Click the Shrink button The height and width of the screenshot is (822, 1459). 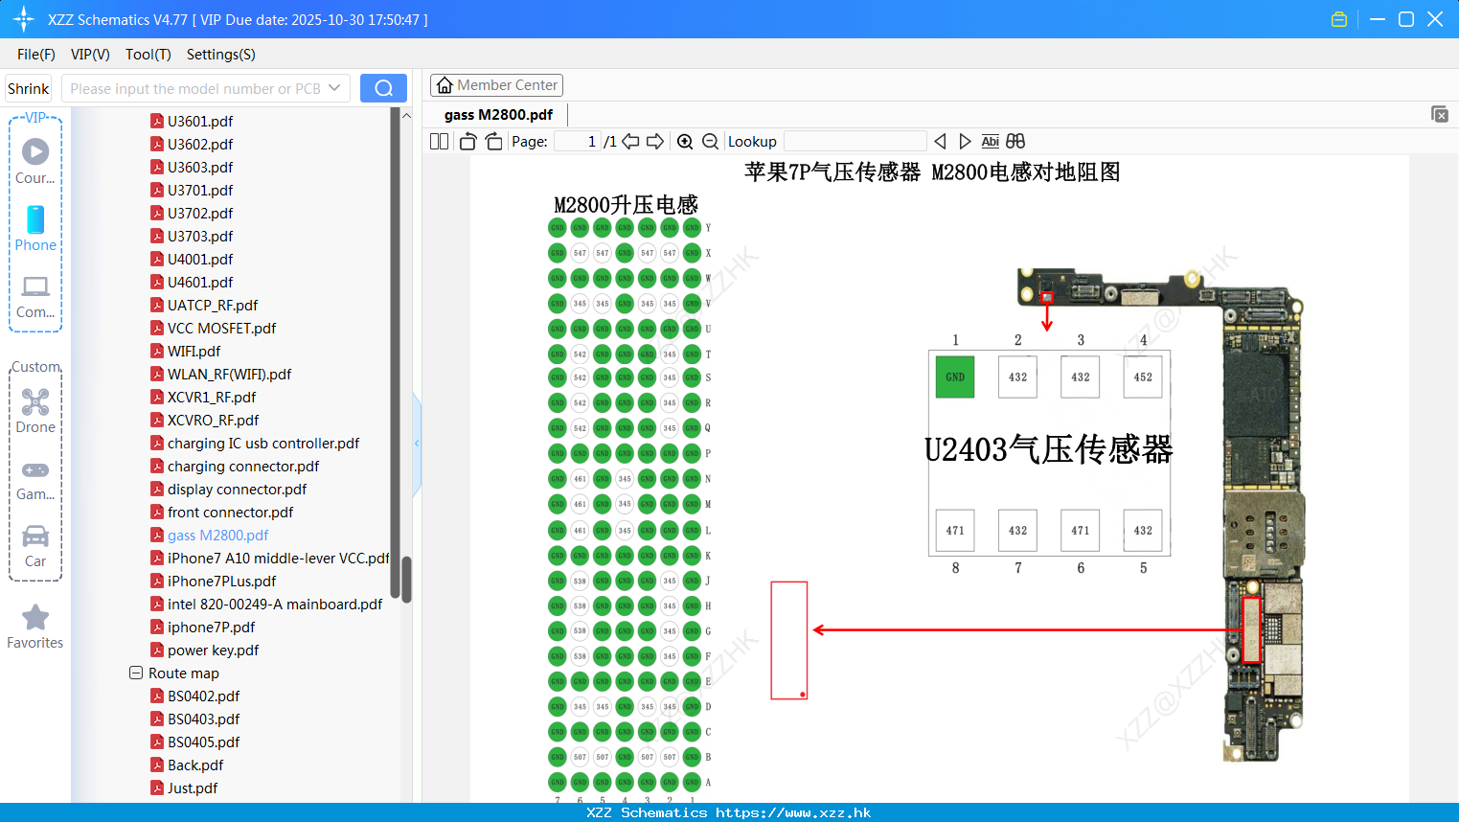click(x=29, y=88)
